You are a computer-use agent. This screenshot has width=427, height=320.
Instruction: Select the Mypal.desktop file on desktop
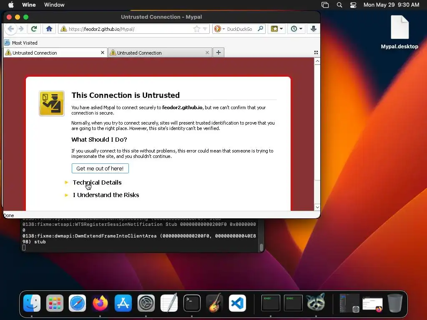tap(399, 32)
